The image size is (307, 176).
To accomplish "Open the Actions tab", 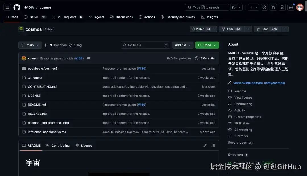I will [x=147, y=17].
